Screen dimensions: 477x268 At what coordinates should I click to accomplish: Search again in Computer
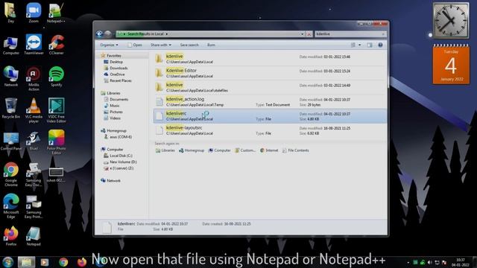coord(220,150)
